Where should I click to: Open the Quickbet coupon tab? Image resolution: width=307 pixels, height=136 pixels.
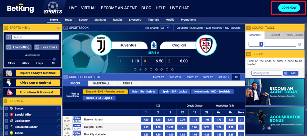pos(275,35)
